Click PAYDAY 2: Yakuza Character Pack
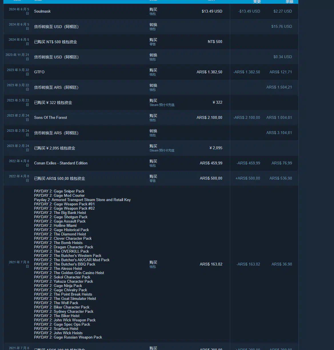334x350 pixels. click(x=63, y=281)
